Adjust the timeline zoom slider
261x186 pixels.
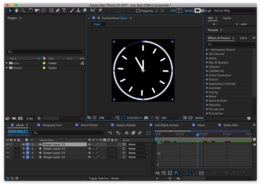pos(170,179)
